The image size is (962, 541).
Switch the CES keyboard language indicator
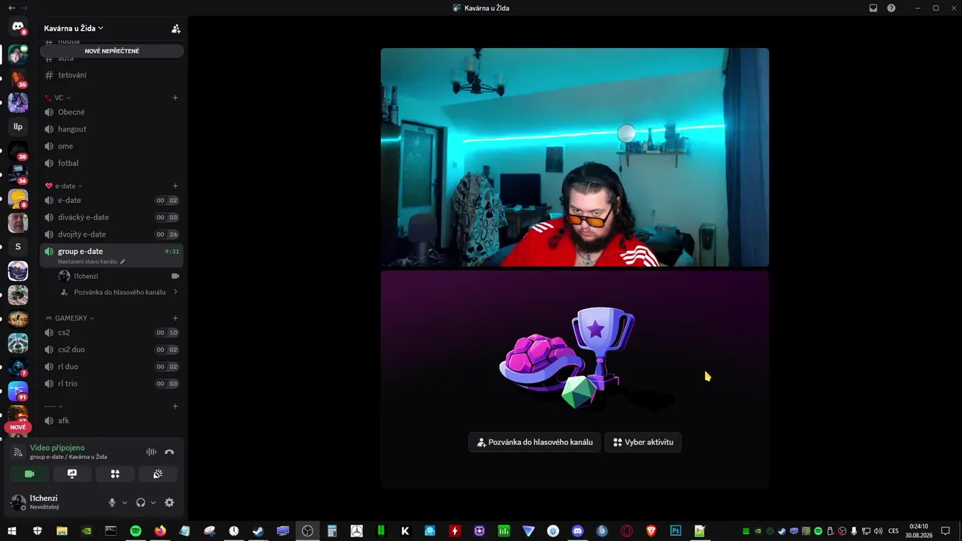pos(894,531)
